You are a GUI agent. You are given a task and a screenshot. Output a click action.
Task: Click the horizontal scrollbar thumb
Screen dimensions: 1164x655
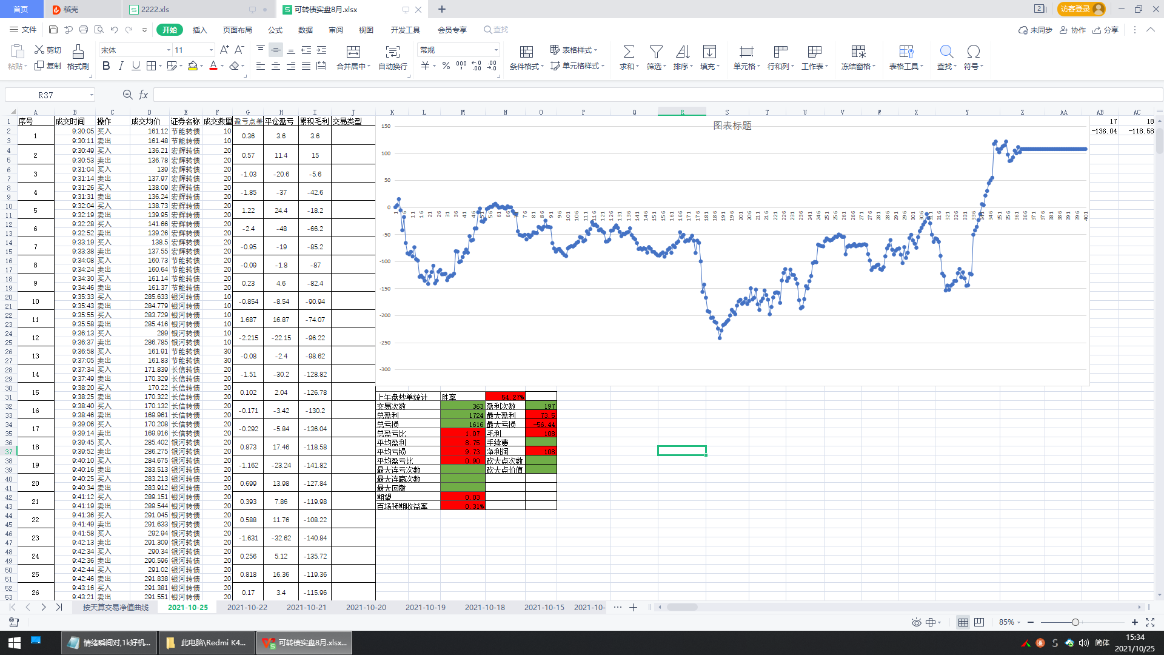(682, 607)
